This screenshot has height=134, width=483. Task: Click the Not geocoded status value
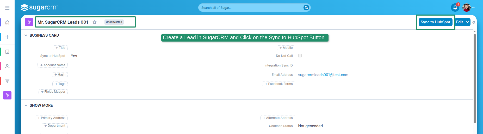[311, 126]
